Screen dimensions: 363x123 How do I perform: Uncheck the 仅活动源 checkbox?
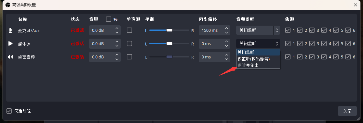pyautogui.click(x=9, y=111)
